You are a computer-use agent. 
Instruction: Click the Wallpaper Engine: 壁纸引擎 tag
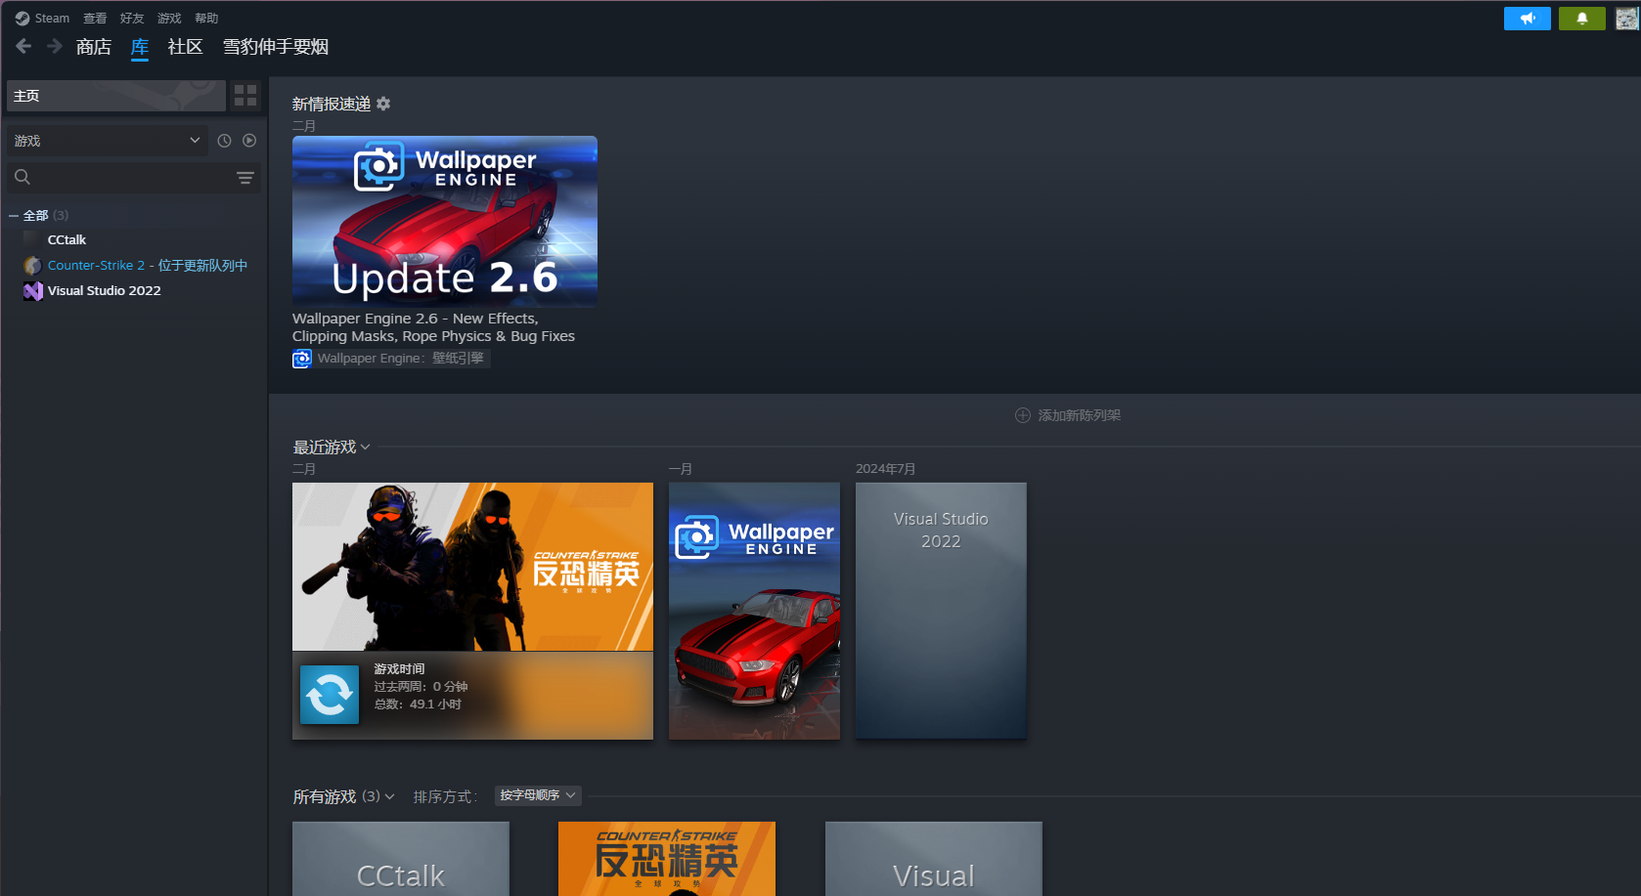(x=401, y=359)
